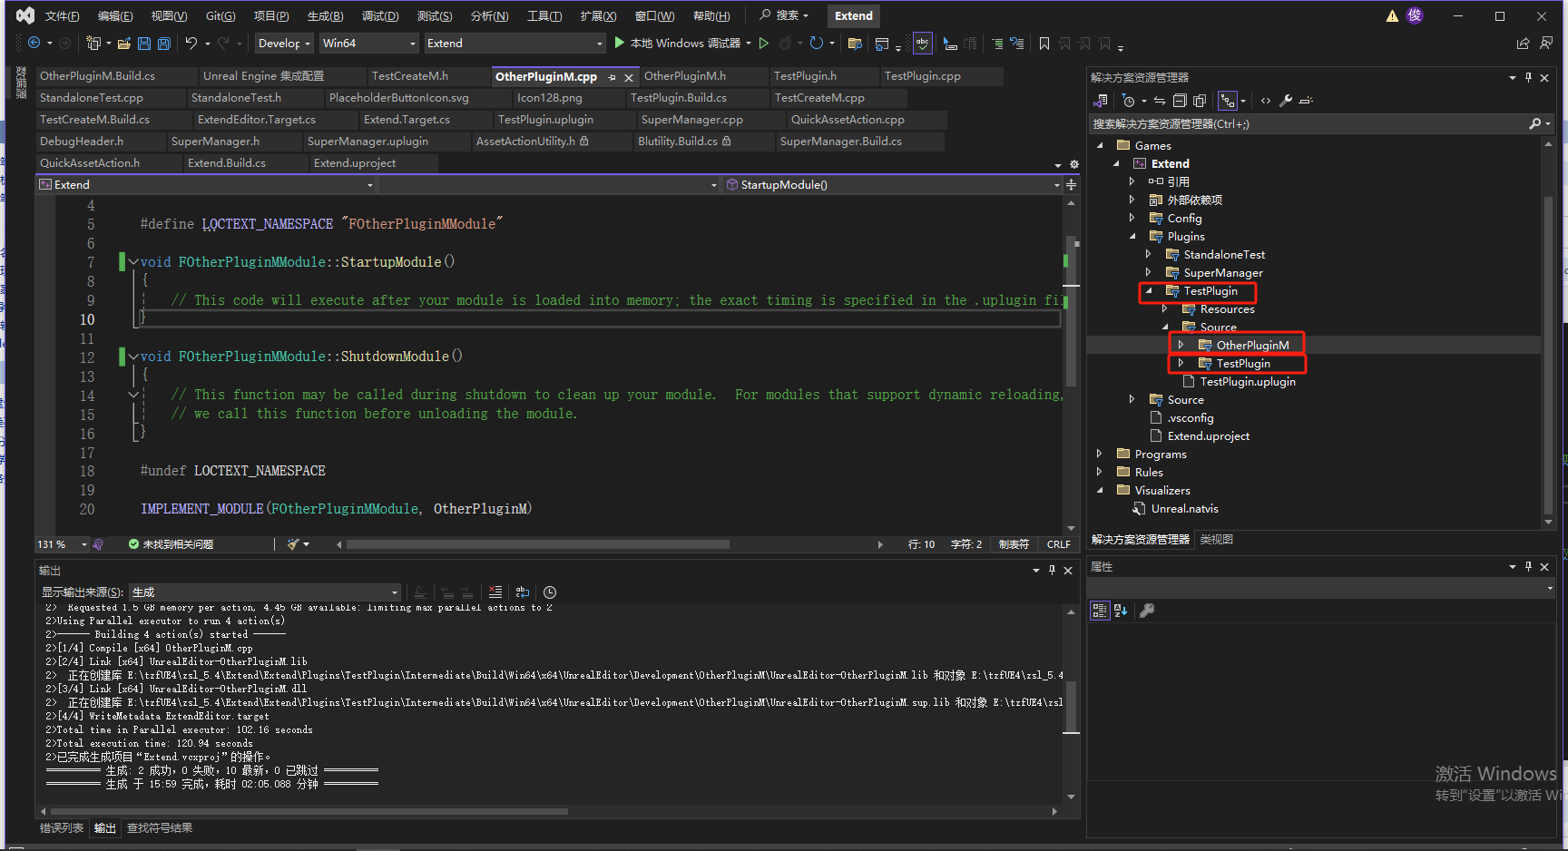
Task: Toggle auto-hide pin on Solution Explorer panel
Action: 1528,78
